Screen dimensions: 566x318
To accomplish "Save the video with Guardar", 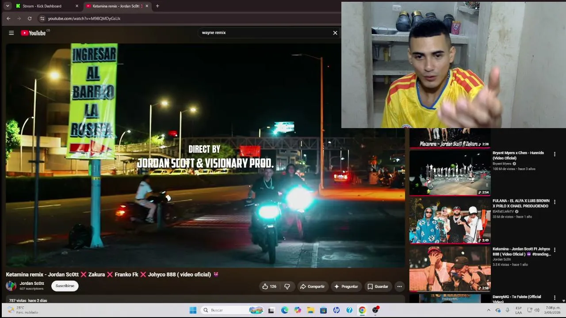I will [x=378, y=287].
